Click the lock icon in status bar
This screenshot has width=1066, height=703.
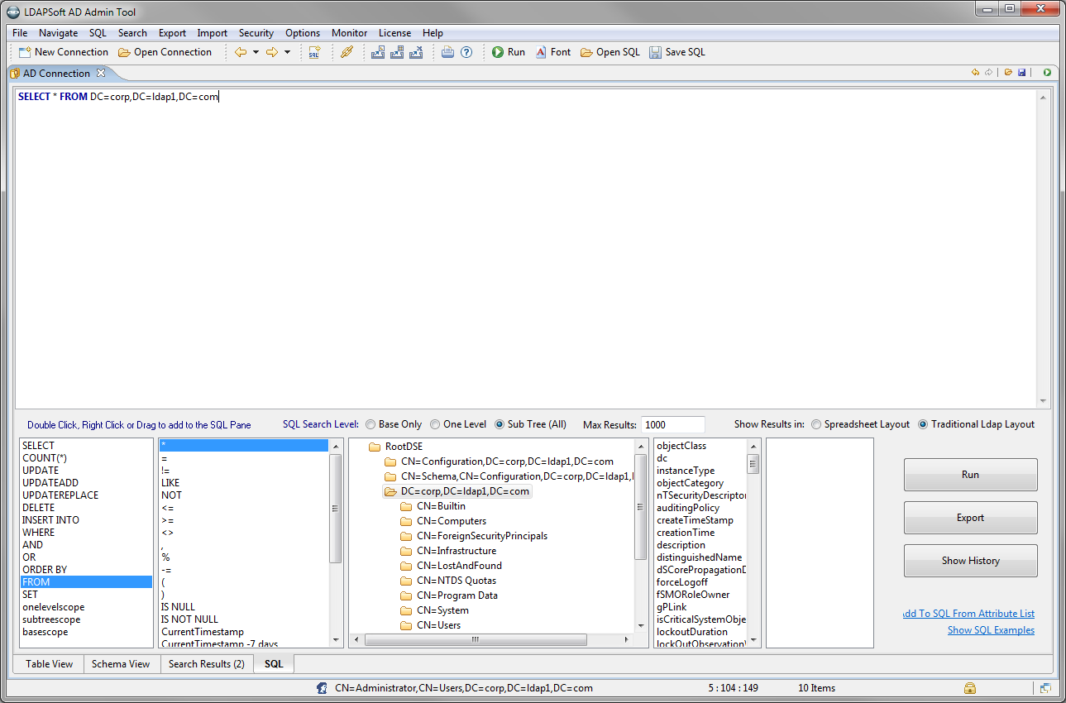pos(970,688)
